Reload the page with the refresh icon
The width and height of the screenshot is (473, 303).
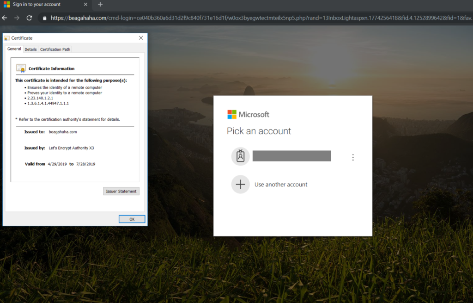tap(29, 18)
